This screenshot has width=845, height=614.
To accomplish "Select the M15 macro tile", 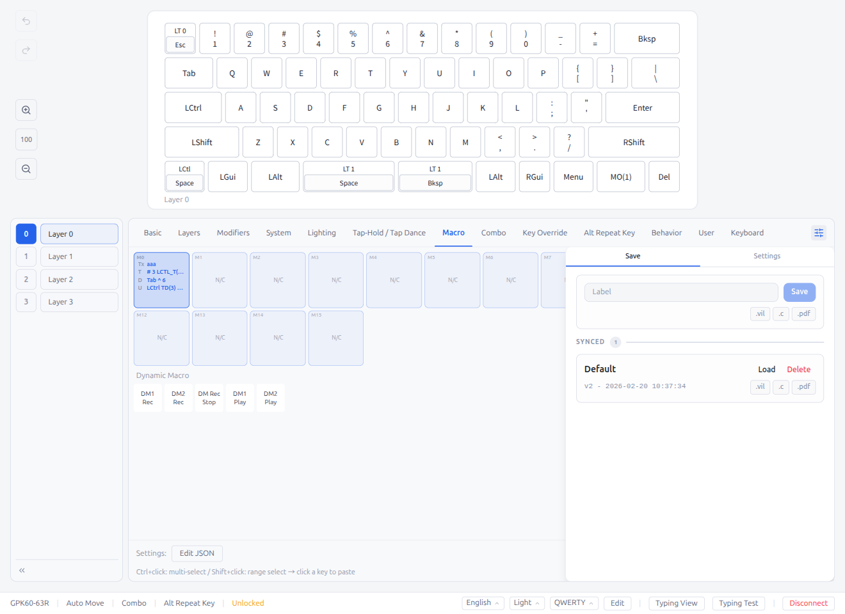I will pos(336,338).
